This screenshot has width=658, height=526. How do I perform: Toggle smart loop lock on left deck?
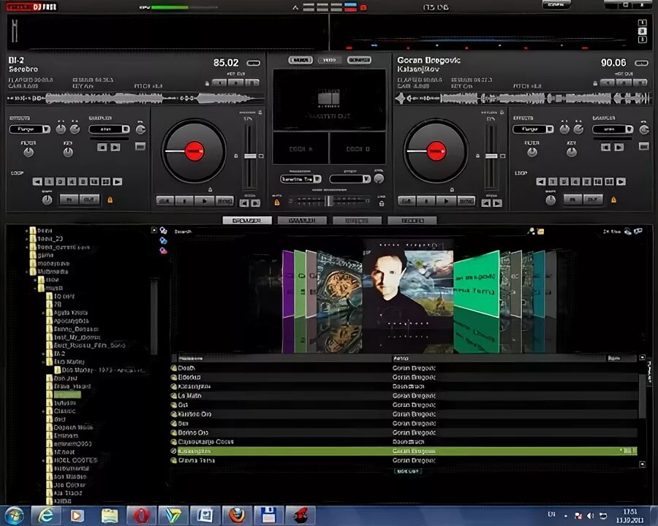click(110, 200)
